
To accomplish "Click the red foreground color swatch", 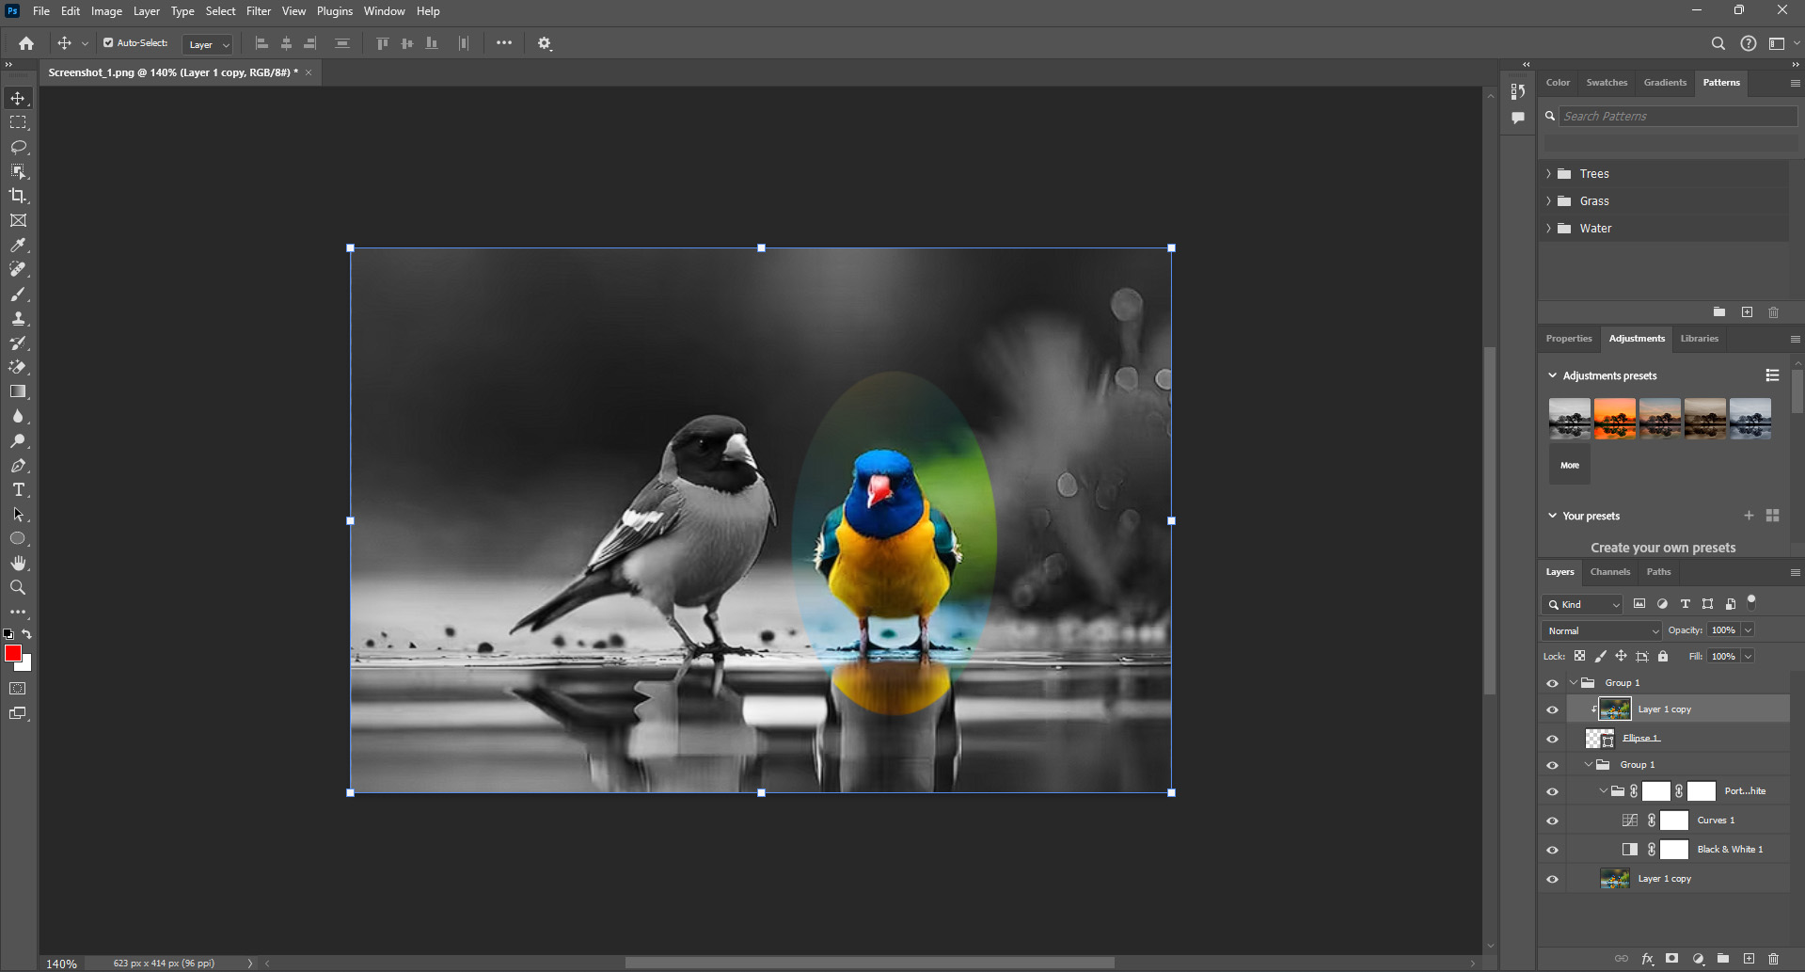I will 15,653.
